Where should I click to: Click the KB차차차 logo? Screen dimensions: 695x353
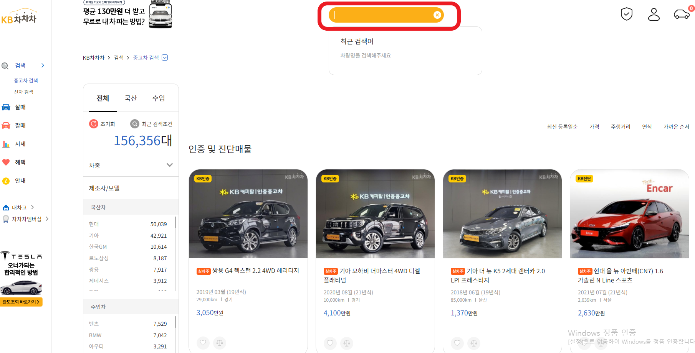pyautogui.click(x=19, y=17)
